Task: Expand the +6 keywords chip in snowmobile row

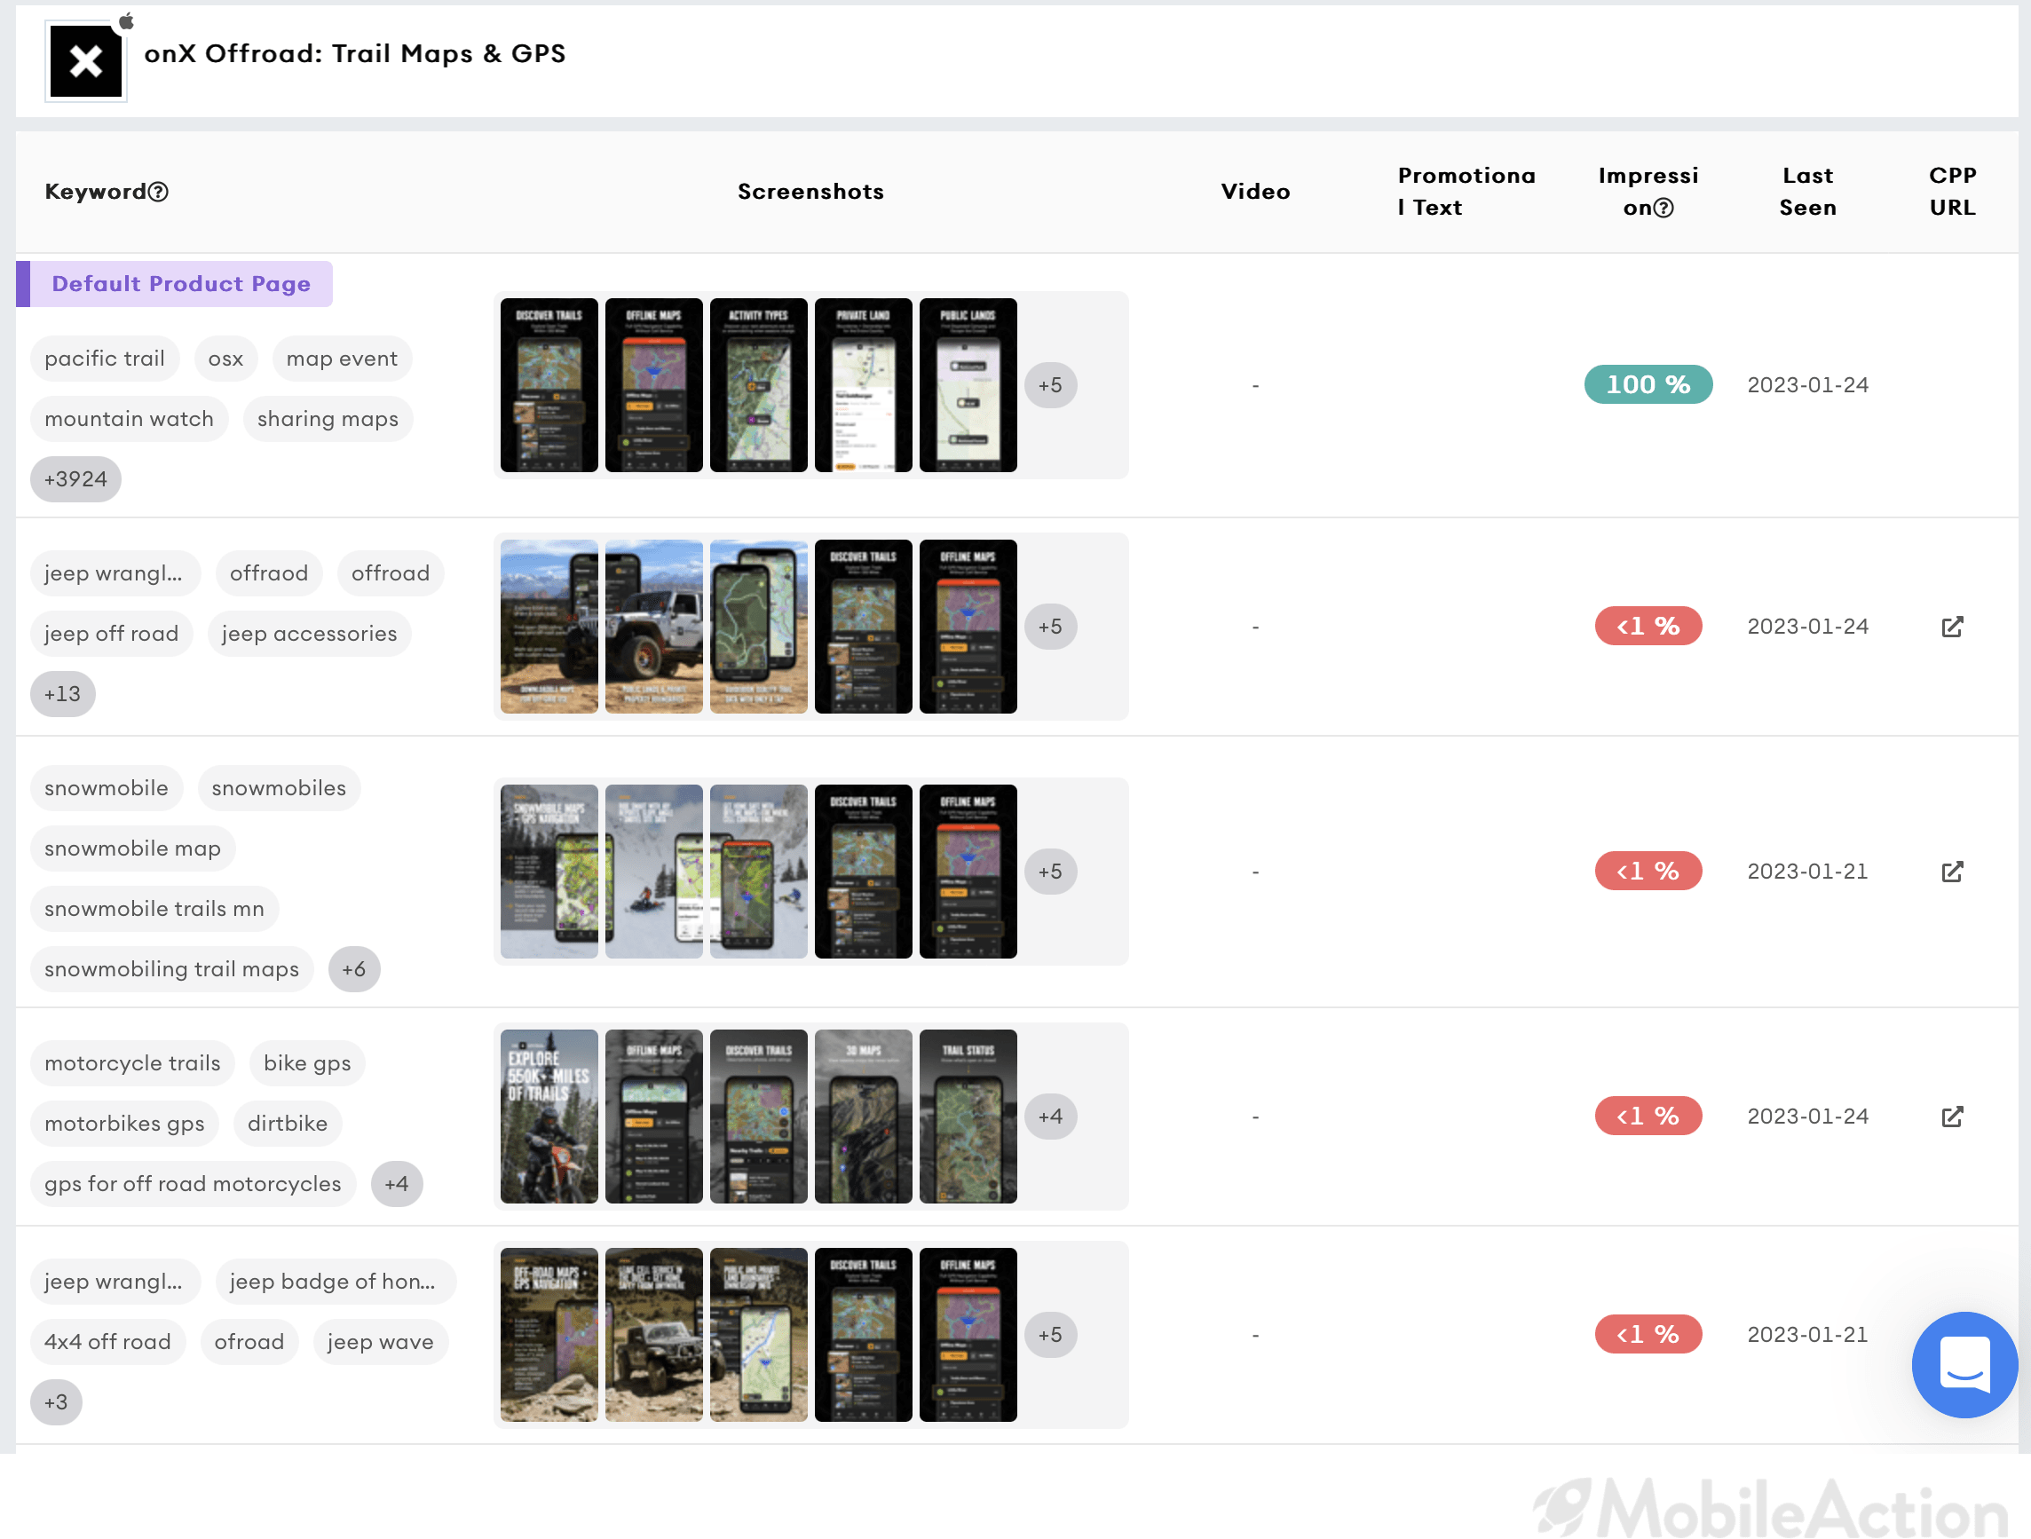Action: 353,969
